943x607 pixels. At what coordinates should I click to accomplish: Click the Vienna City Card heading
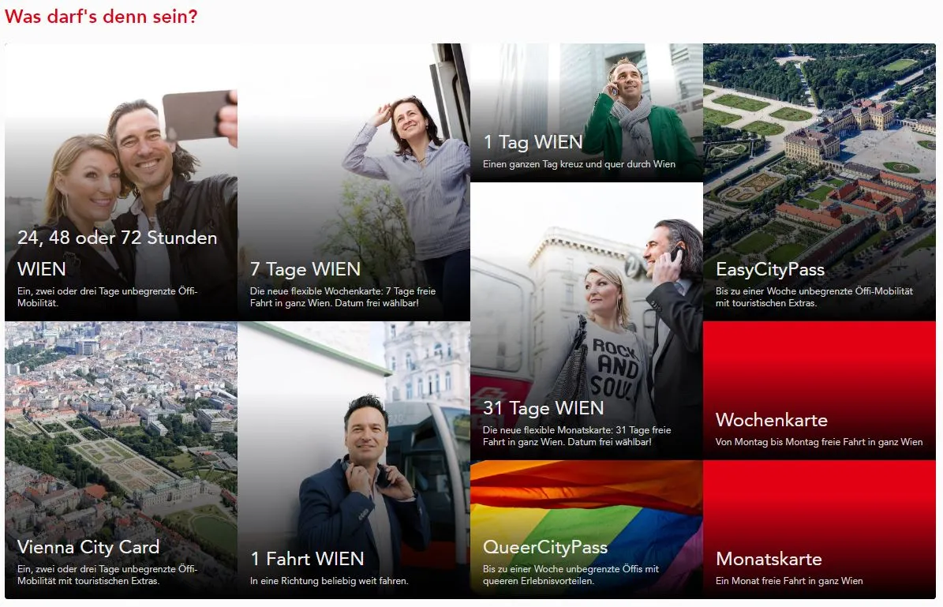(88, 548)
